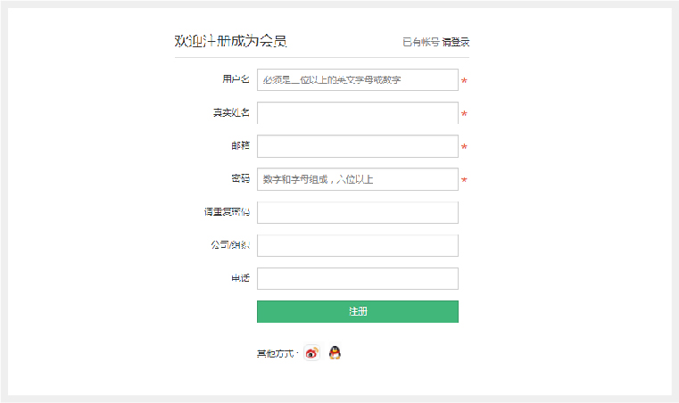Focus the 公司/组织 company input field
The width and height of the screenshot is (679, 403).
358,245
